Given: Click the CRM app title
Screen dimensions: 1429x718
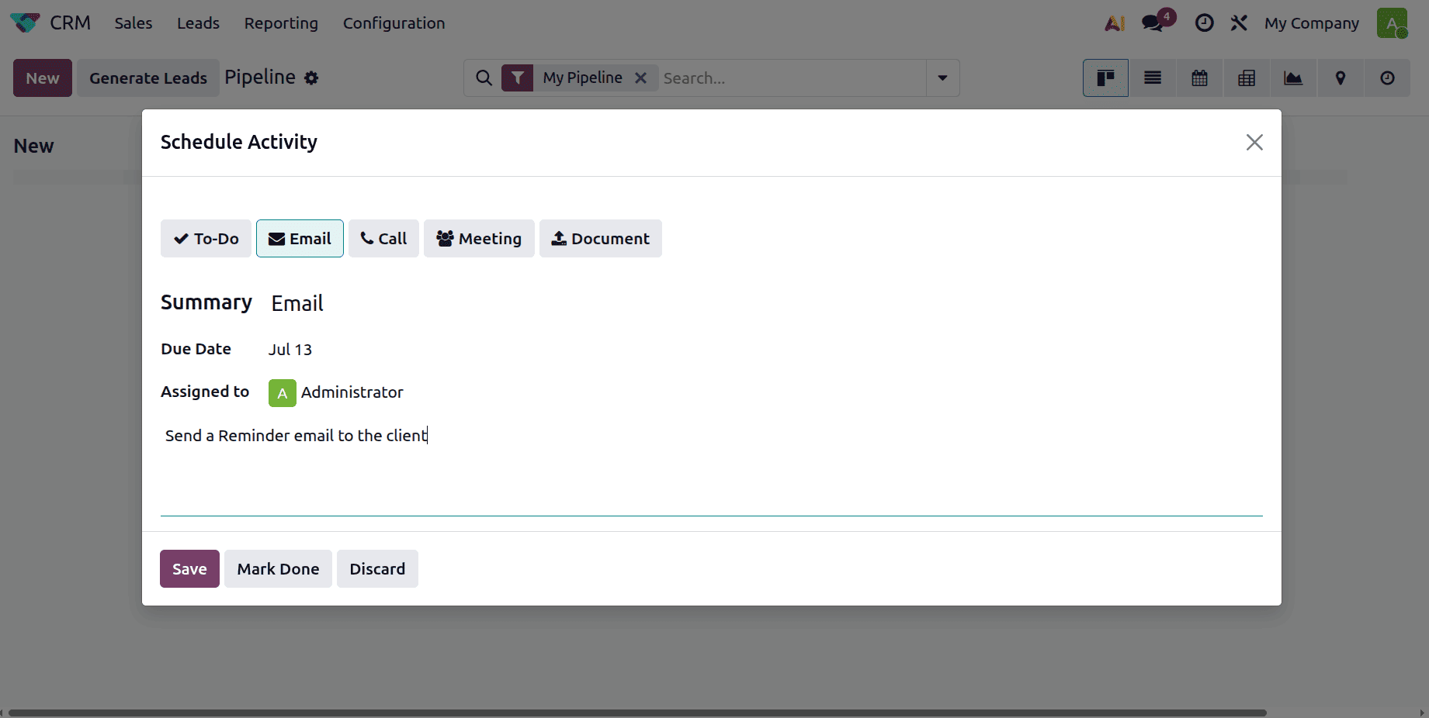Looking at the screenshot, I should tap(71, 23).
